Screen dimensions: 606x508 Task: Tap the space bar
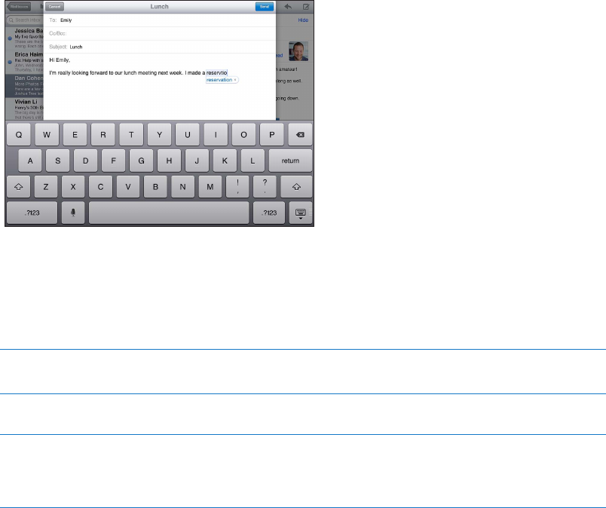(x=169, y=213)
